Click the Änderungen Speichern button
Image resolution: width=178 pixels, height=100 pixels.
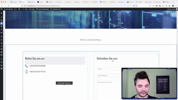[64, 83]
